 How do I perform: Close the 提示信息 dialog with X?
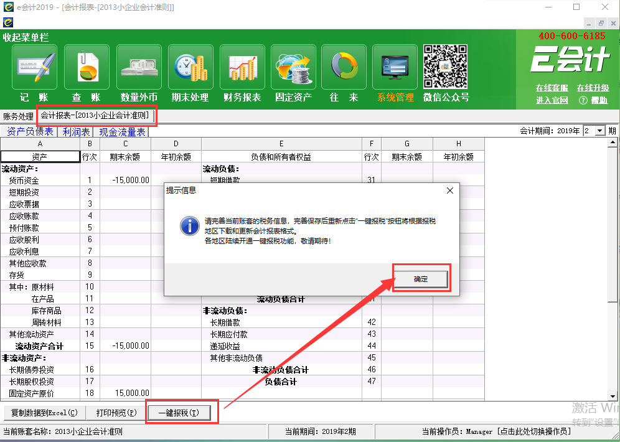[x=449, y=190]
